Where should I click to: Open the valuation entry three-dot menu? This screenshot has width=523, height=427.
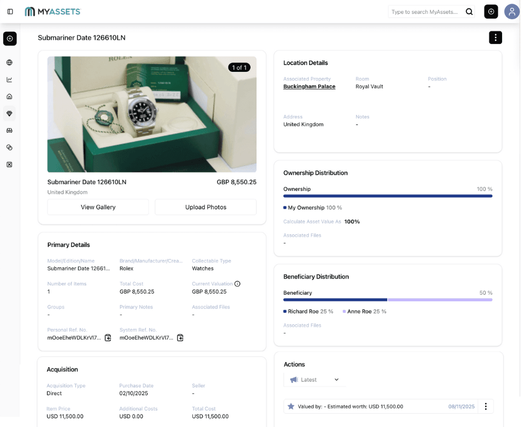pyautogui.click(x=486, y=406)
